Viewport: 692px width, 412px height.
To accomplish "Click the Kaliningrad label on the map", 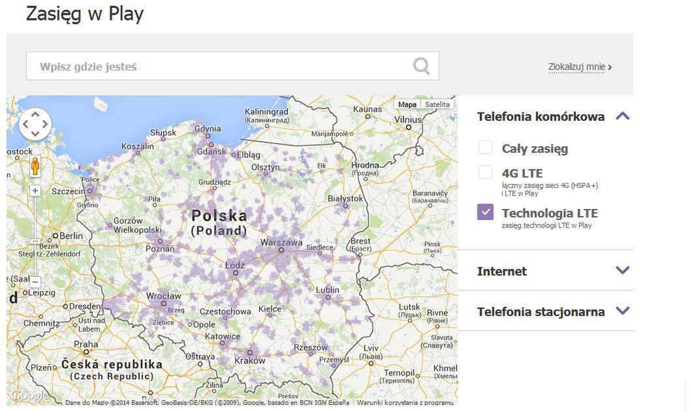I will [x=266, y=112].
